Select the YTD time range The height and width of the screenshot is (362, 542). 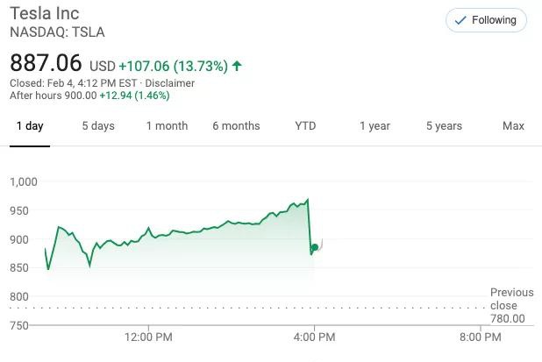click(305, 126)
